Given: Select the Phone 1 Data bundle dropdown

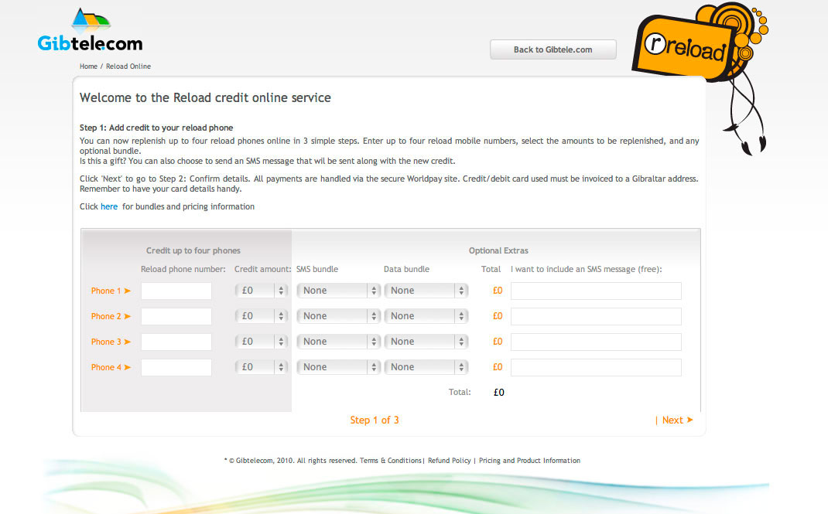Looking at the screenshot, I should [x=426, y=291].
